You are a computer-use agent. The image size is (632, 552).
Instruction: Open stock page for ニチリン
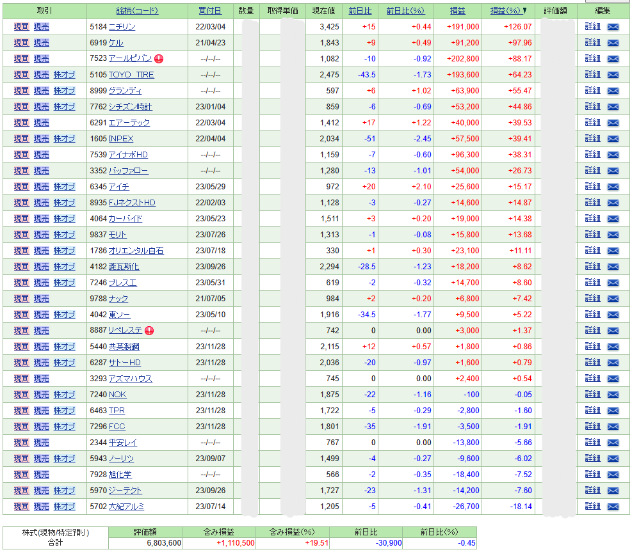point(122,27)
